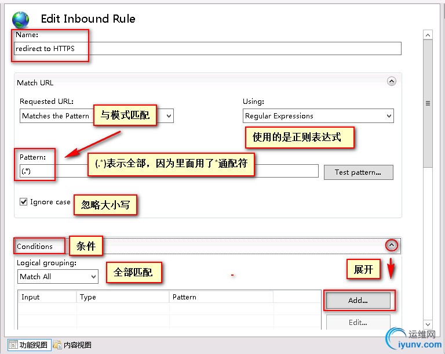The image size is (445, 354).
Task: Click the Test pattern button
Action: [359, 172]
